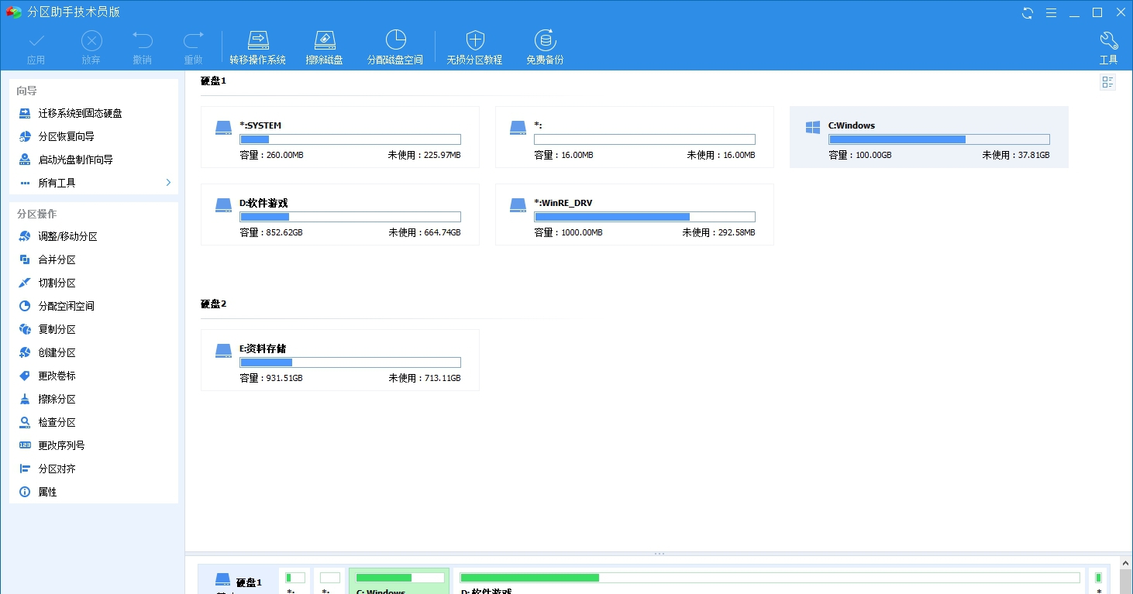Refresh the disk list

pyautogui.click(x=1025, y=12)
